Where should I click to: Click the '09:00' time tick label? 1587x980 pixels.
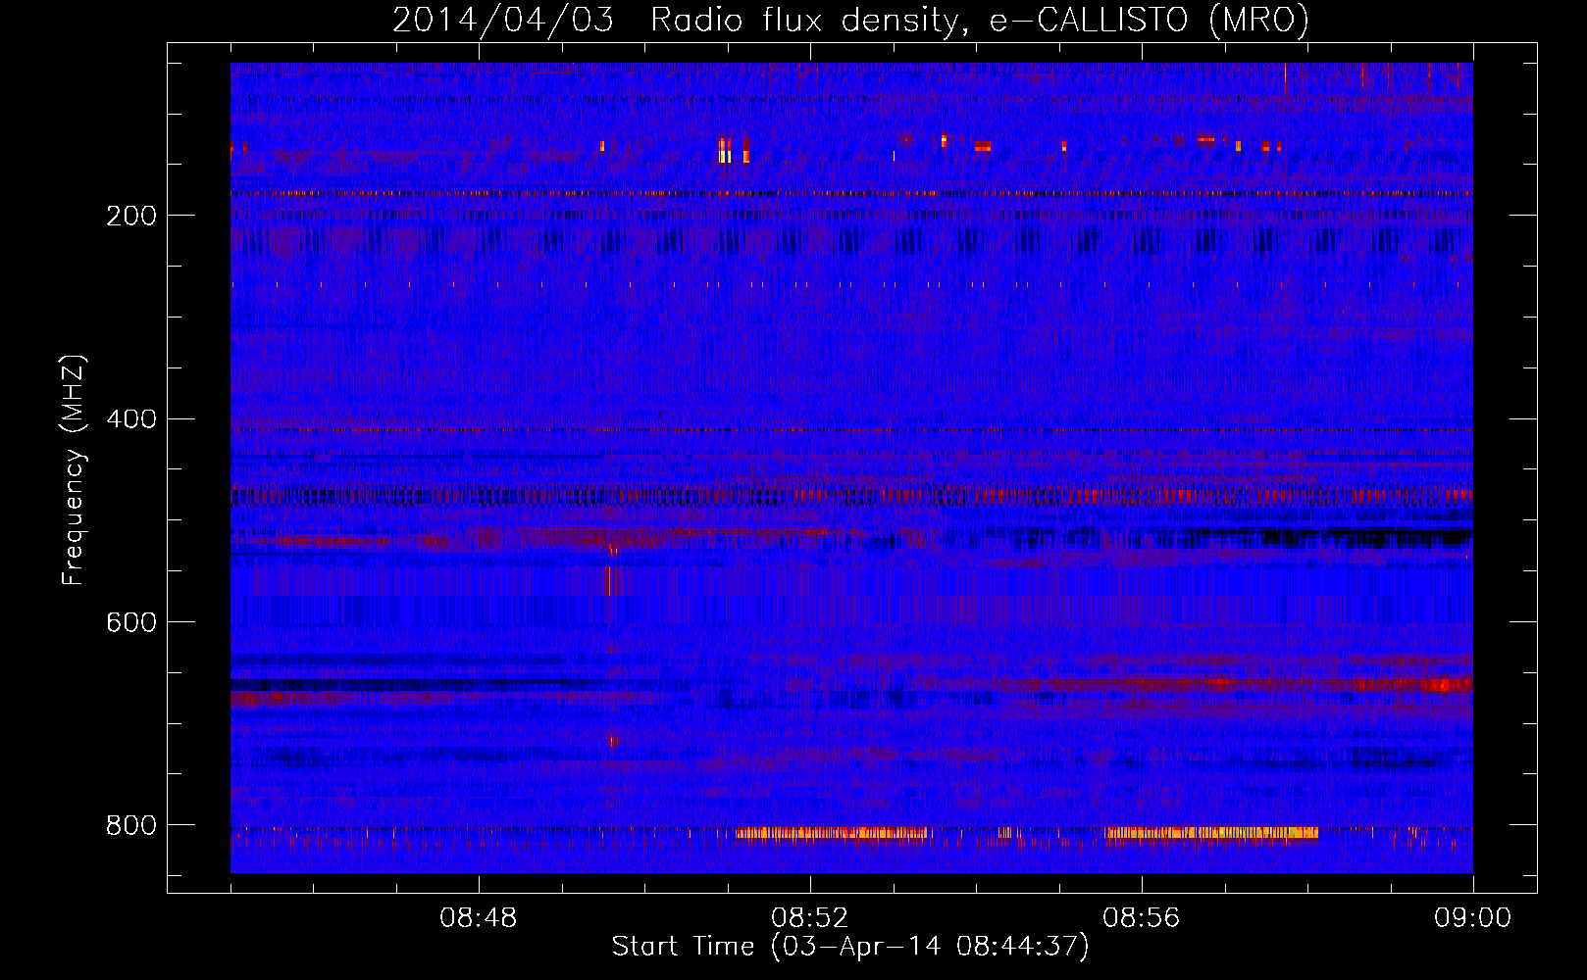pyautogui.click(x=1472, y=918)
